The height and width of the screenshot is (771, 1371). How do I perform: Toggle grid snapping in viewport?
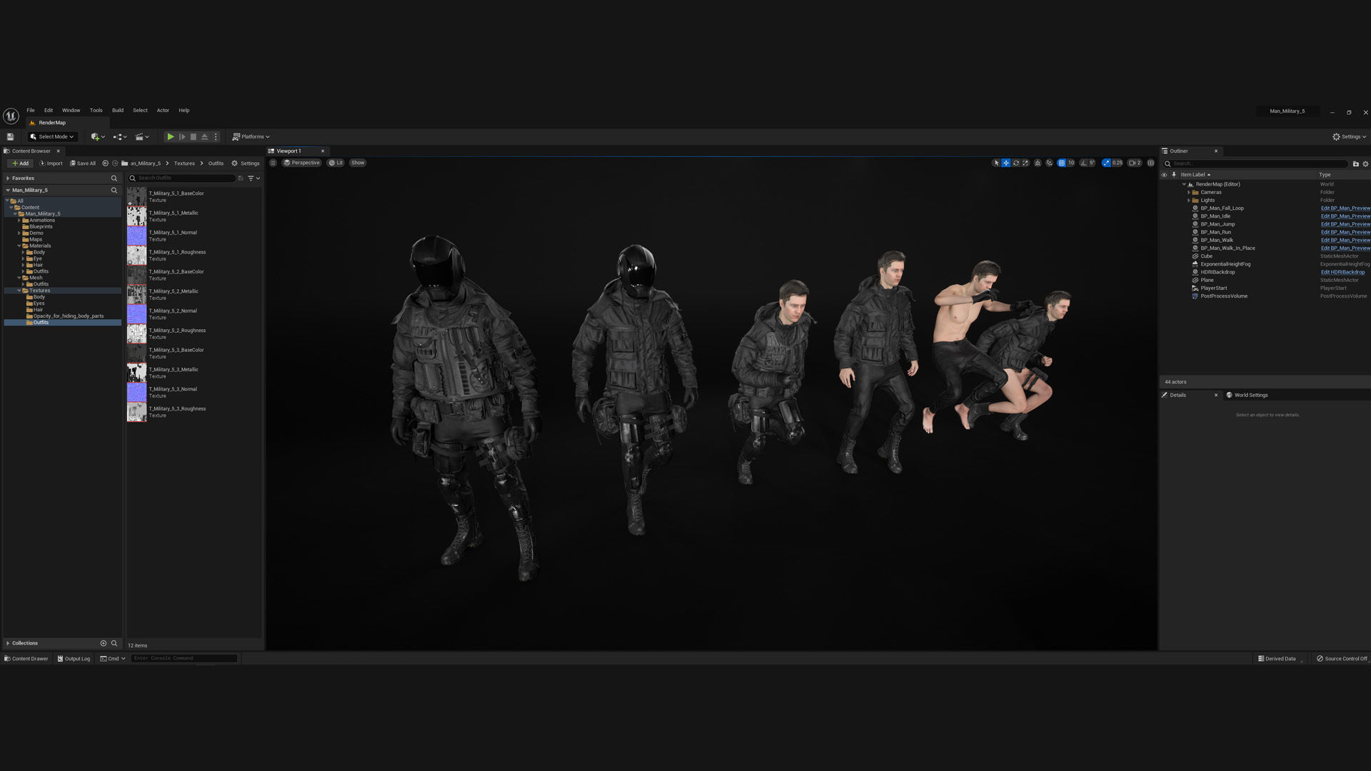pyautogui.click(x=1062, y=163)
